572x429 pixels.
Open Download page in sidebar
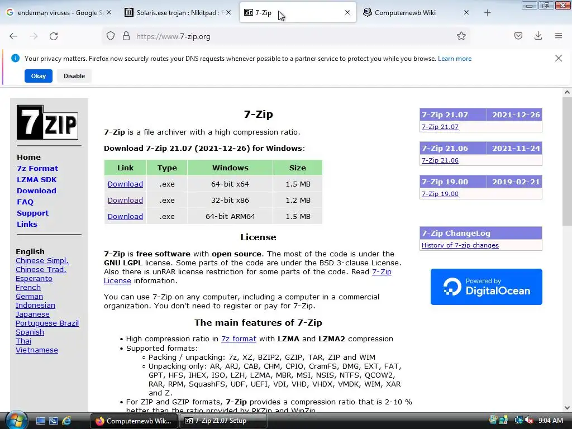(x=36, y=191)
